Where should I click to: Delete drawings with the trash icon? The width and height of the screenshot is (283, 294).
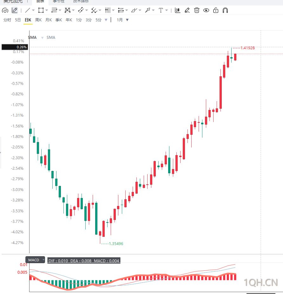[x=197, y=10]
